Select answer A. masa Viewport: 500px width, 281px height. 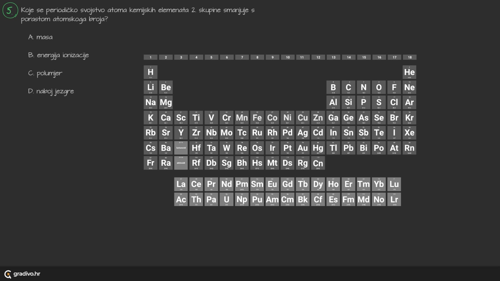tap(40, 37)
